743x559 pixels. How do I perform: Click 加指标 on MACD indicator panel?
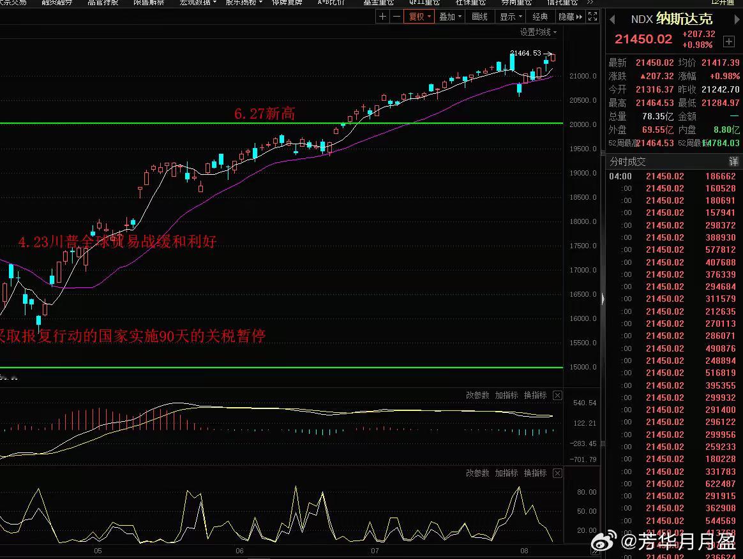[x=507, y=395]
